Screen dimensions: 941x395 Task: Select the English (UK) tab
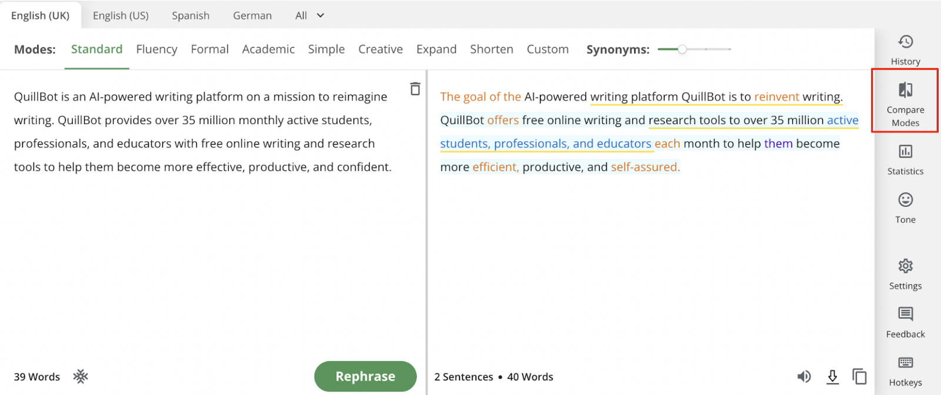click(x=40, y=15)
